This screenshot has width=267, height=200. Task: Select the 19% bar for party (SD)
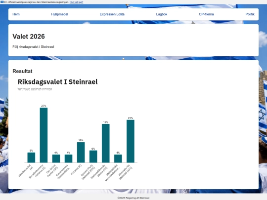pos(106,143)
